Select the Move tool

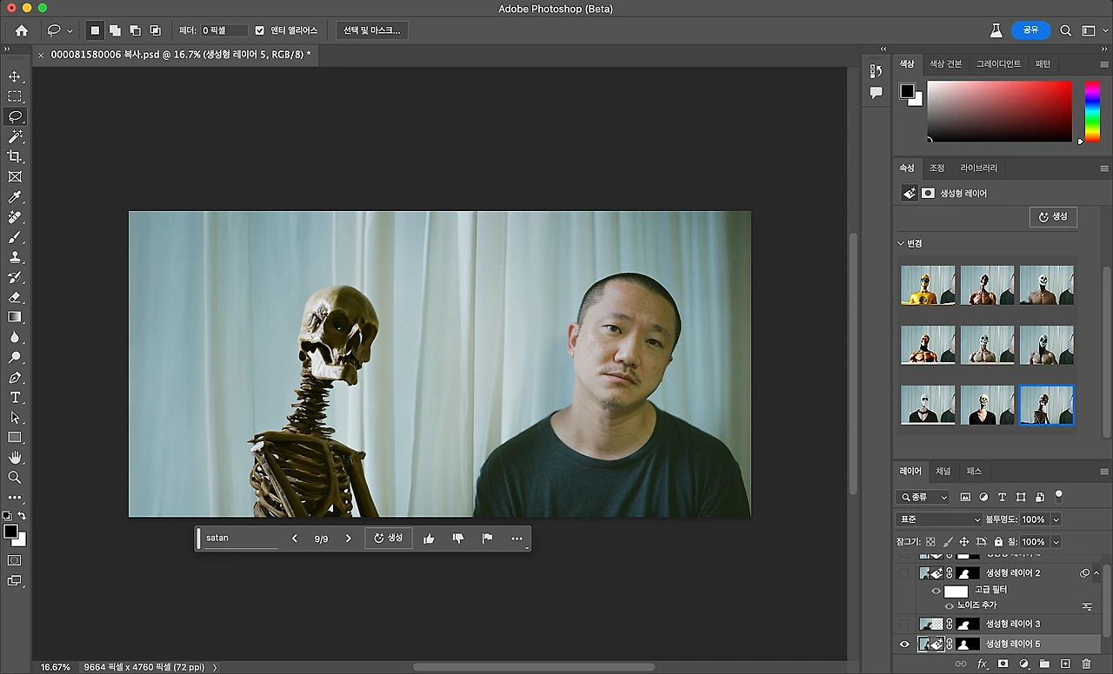(x=15, y=76)
